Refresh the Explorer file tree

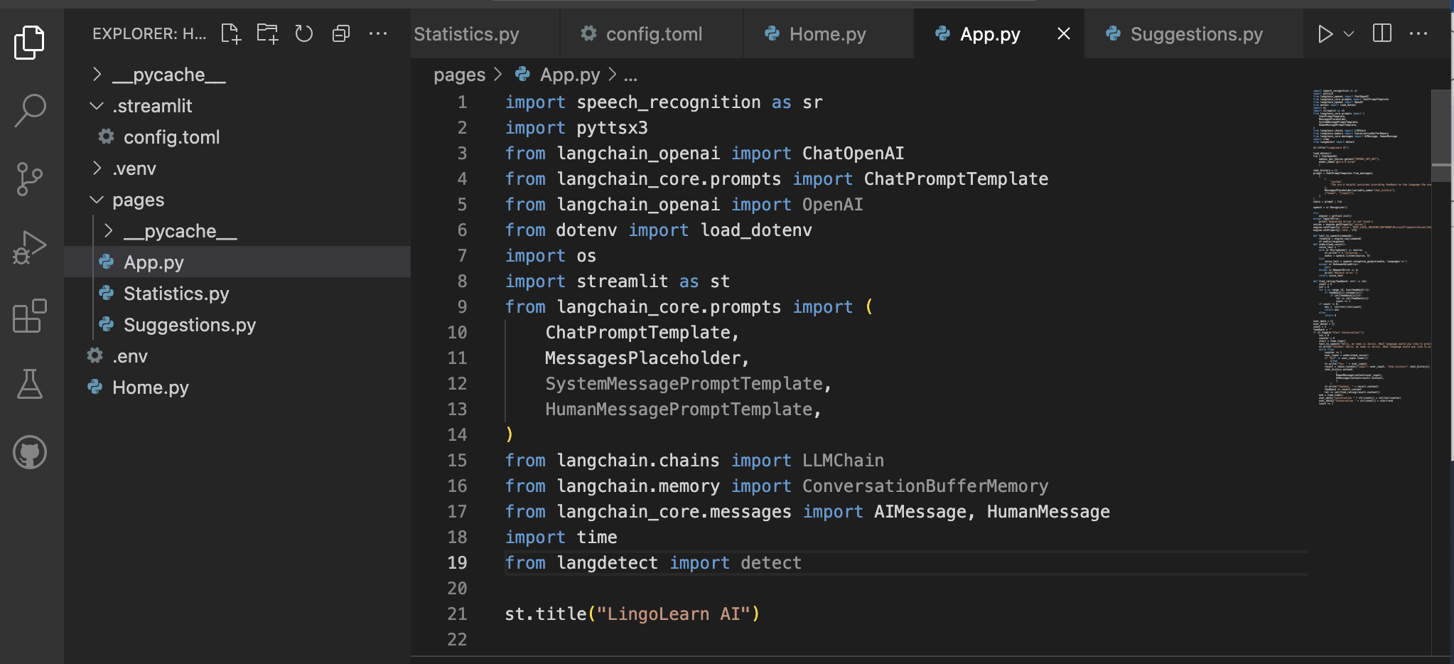(x=304, y=33)
